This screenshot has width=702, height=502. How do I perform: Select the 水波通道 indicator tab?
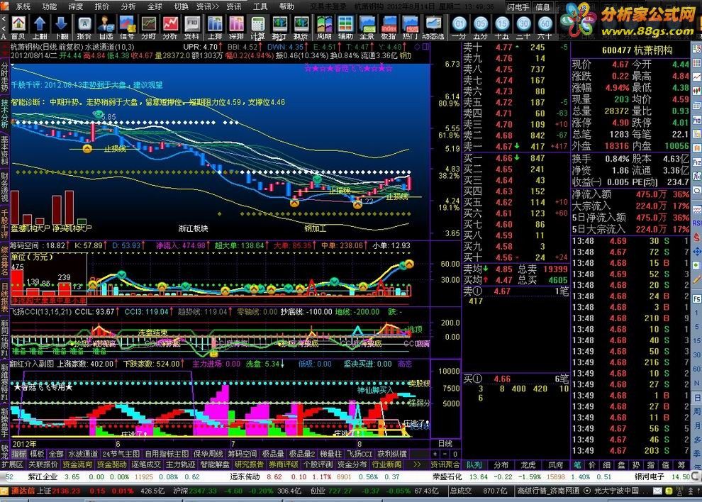pos(83,454)
